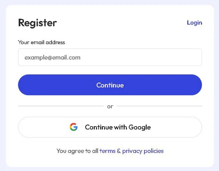Click the Google "G" logo icon
The height and width of the screenshot is (171, 219).
pos(74,127)
